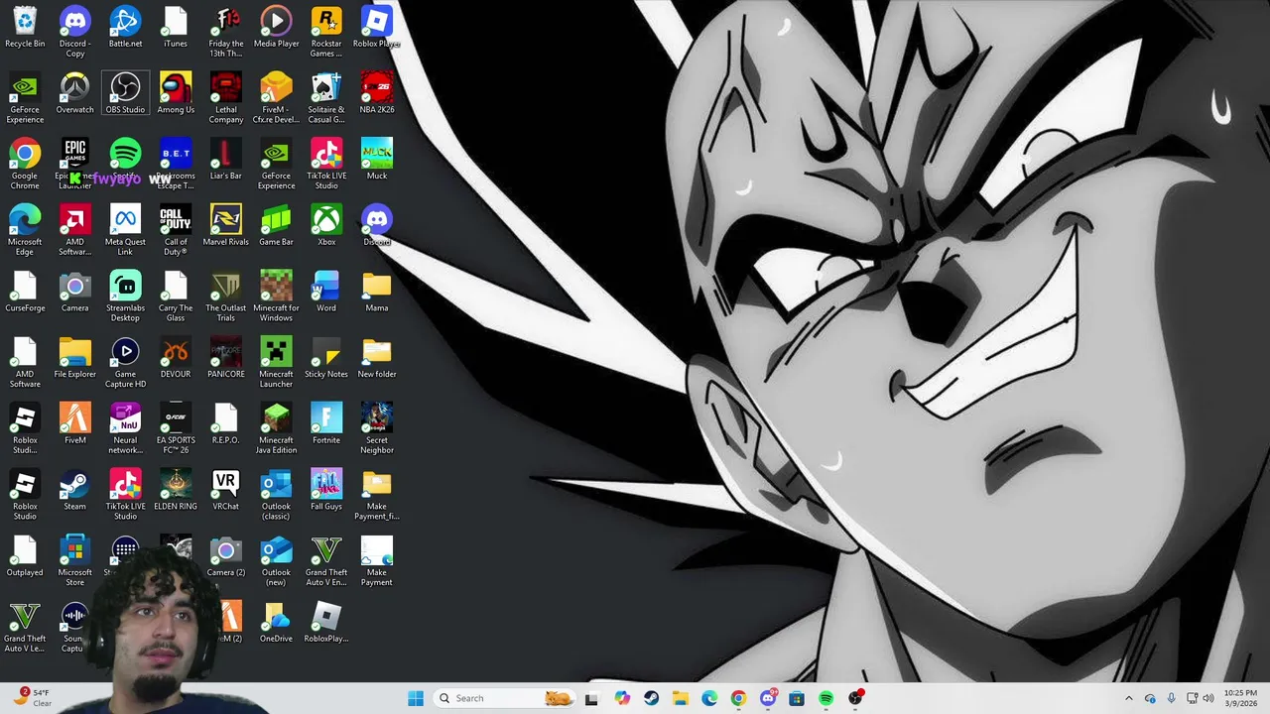The image size is (1270, 714).
Task: Select Marvel Rivals desktop shortcut
Action: click(226, 227)
